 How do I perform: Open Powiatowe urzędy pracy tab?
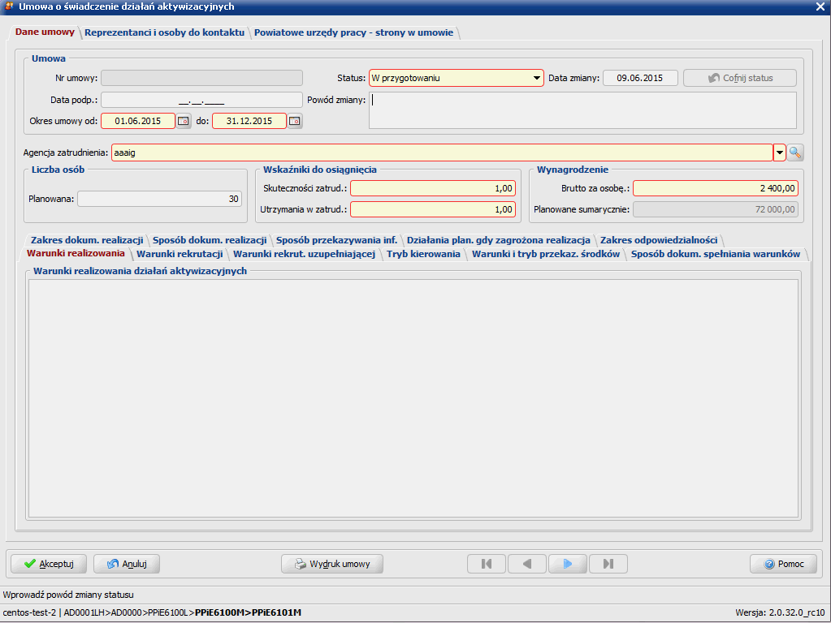click(x=353, y=32)
